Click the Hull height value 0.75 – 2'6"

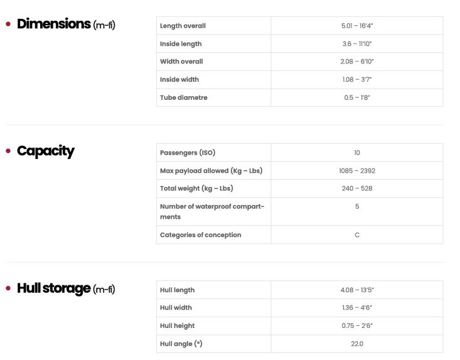356,325
